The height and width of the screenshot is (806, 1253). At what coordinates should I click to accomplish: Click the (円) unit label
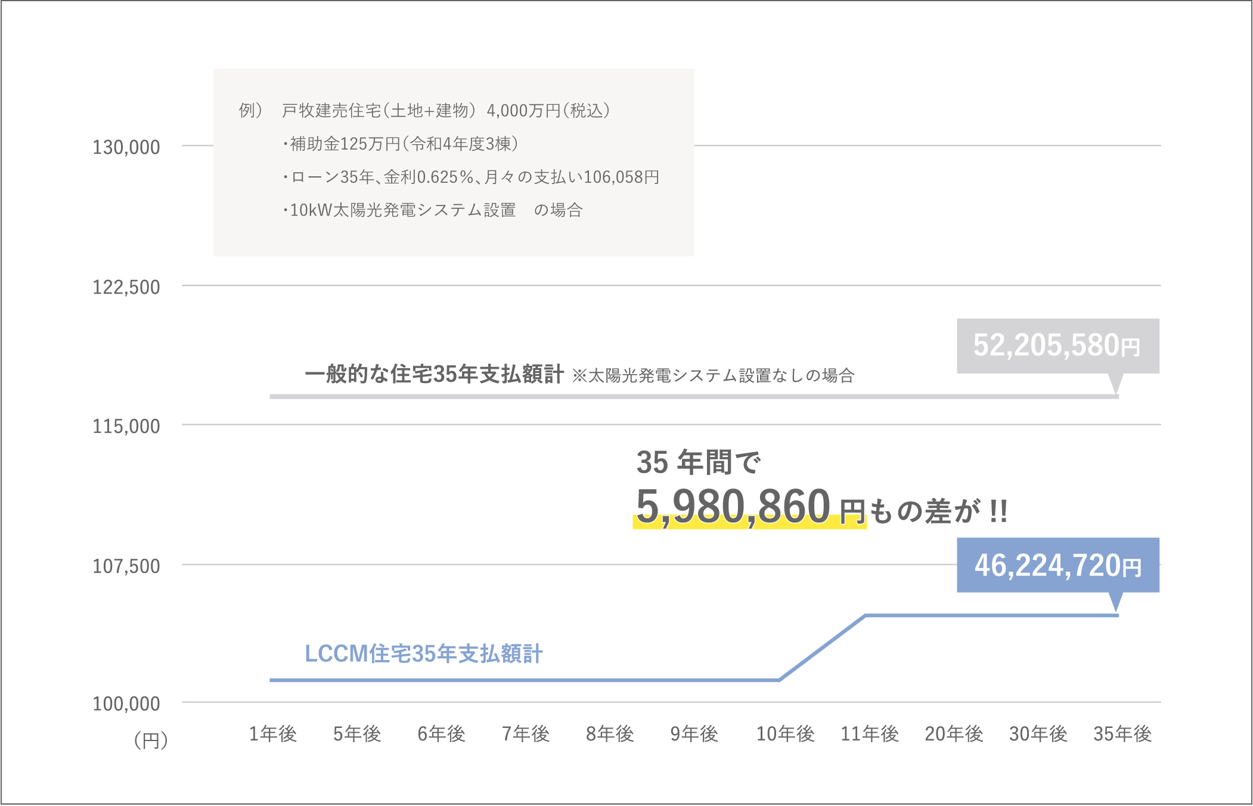coord(151,740)
